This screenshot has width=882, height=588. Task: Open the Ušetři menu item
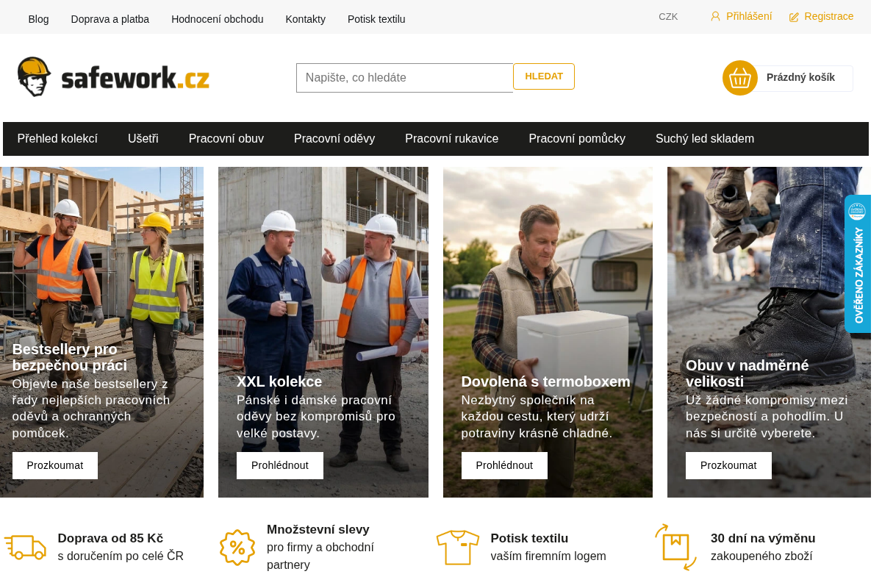143,138
